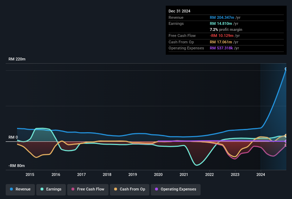Click the Earnings row label in tooltip
The width and height of the screenshot is (292, 199).
(x=176, y=23)
